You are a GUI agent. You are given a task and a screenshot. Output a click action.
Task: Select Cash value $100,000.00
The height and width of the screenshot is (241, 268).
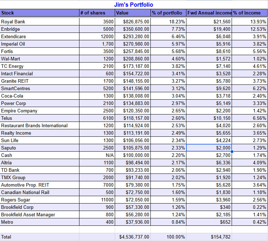pyautogui.click(x=133, y=155)
